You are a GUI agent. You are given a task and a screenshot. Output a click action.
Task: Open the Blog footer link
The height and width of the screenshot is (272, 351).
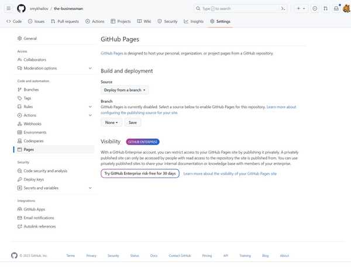point(265,256)
